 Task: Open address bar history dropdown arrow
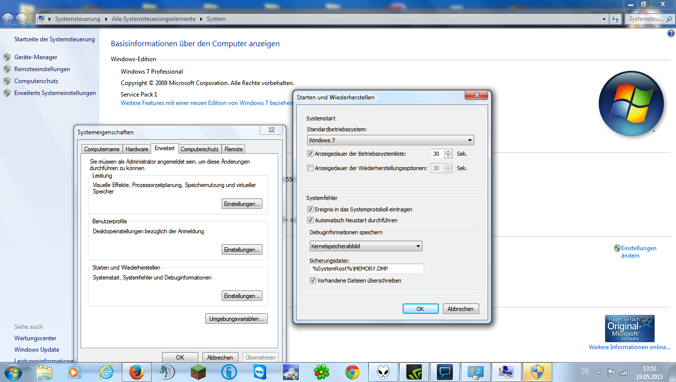(604, 19)
